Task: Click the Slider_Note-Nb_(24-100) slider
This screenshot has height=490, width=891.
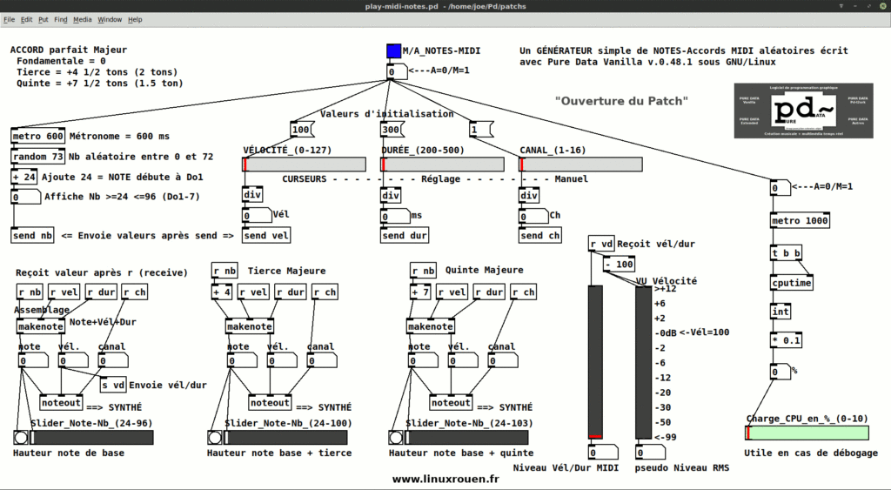Action: [x=285, y=437]
